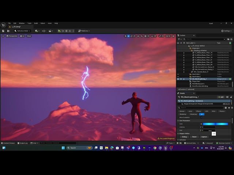Open the Platforms dropdown
The width and height of the screenshot is (234, 175).
click(x=84, y=31)
